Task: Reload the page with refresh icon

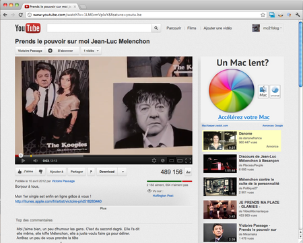Action: pyautogui.click(x=21, y=15)
